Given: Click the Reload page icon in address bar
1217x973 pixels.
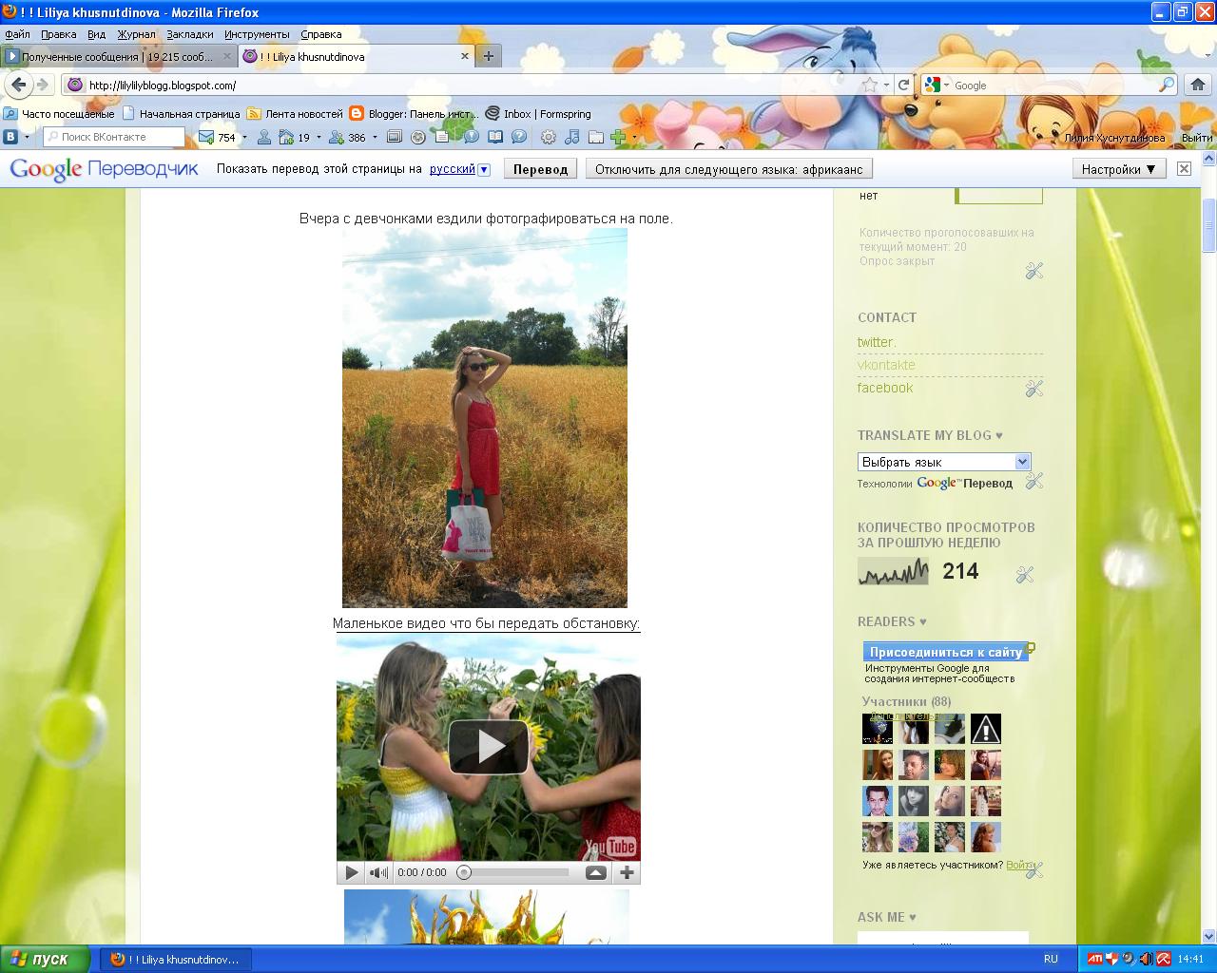Looking at the screenshot, I should [904, 85].
